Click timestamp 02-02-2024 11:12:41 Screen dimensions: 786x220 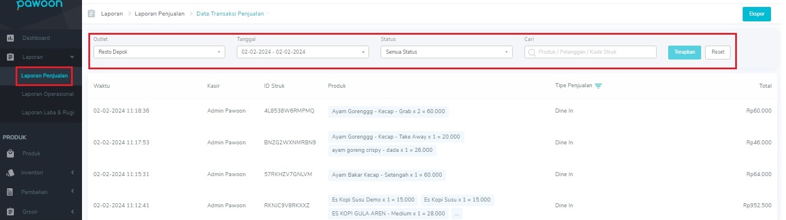tap(121, 206)
